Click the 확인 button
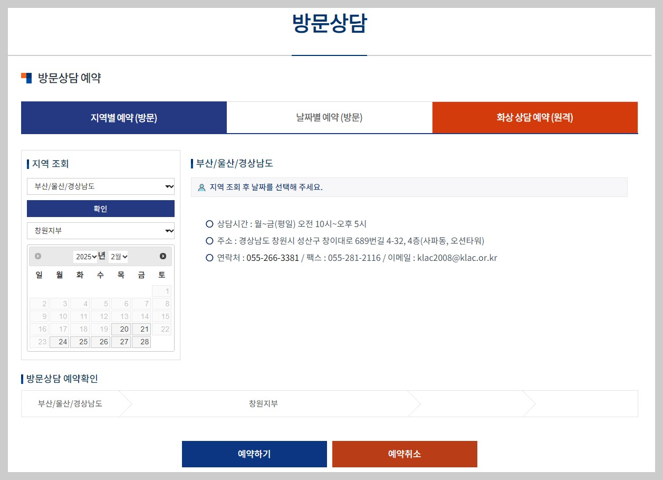The width and height of the screenshot is (663, 480). point(101,209)
